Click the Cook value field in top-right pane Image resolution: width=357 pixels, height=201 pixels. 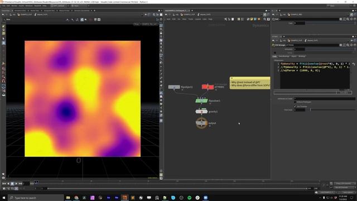coord(299,23)
